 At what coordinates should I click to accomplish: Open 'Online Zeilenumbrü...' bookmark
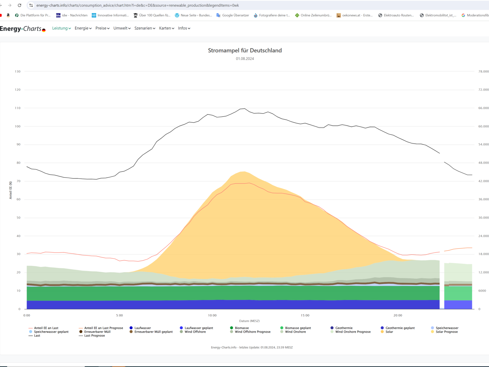tap(313, 15)
